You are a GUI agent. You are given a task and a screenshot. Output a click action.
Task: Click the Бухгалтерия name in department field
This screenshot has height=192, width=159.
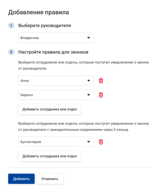point(31,142)
